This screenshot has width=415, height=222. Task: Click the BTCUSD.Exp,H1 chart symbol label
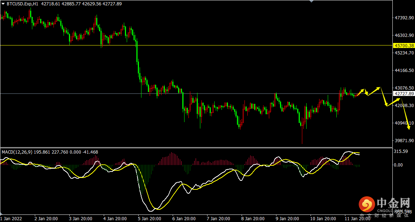[23, 4]
